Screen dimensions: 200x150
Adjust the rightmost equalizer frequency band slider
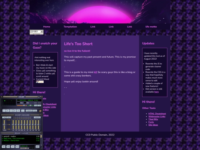(x=39, y=124)
